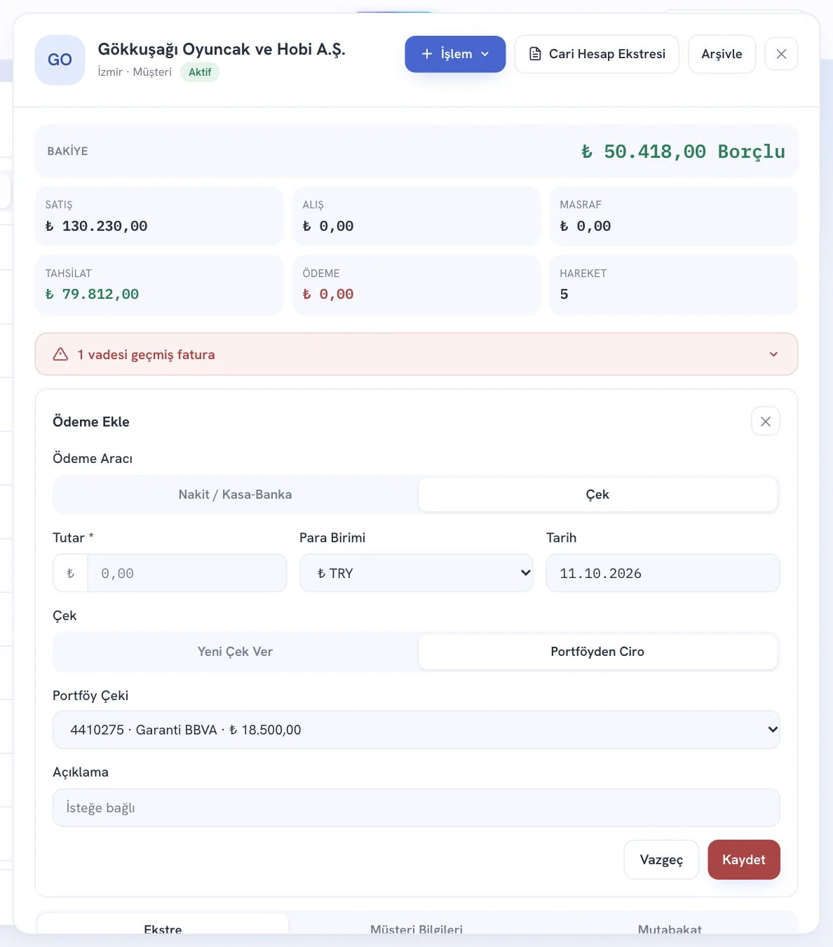Click the Arşivle button
833x947 pixels.
click(x=722, y=54)
